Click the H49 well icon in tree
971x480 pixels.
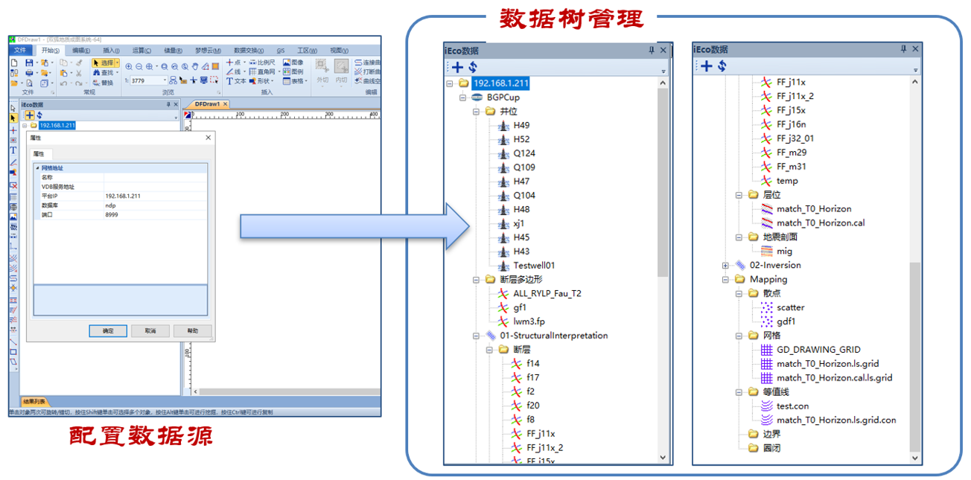point(503,126)
